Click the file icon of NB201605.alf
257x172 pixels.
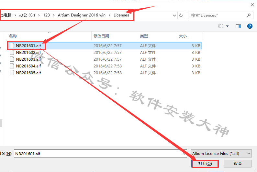click(x=12, y=73)
